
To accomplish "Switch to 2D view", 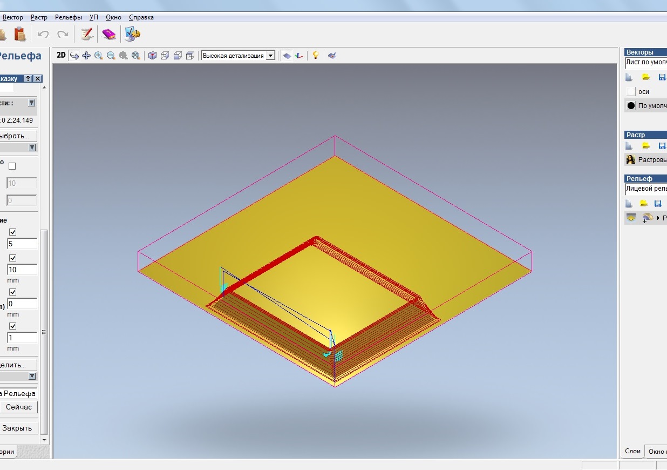I will click(61, 55).
